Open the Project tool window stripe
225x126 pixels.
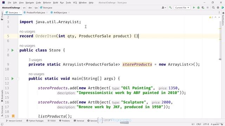click(x=2, y=16)
